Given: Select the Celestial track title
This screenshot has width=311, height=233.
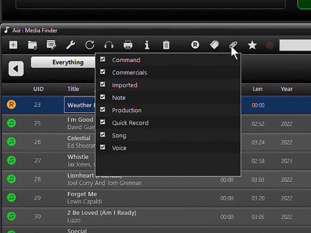Looking at the screenshot, I should tap(79, 138).
